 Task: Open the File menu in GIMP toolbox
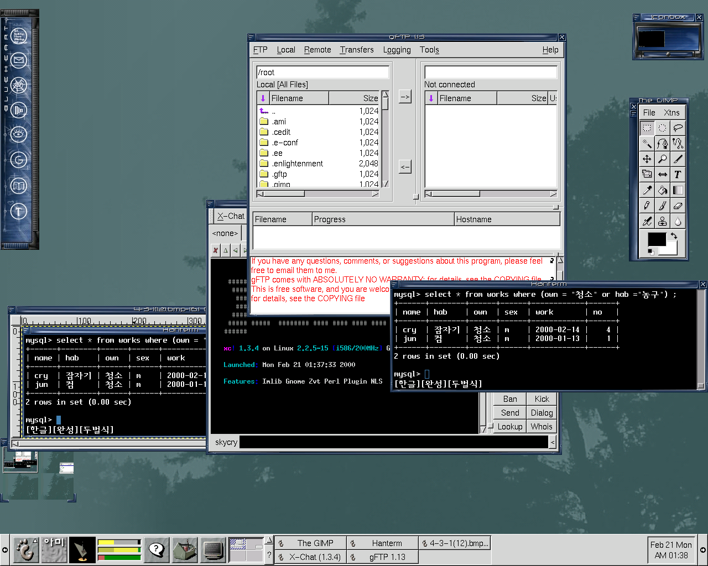(x=649, y=112)
